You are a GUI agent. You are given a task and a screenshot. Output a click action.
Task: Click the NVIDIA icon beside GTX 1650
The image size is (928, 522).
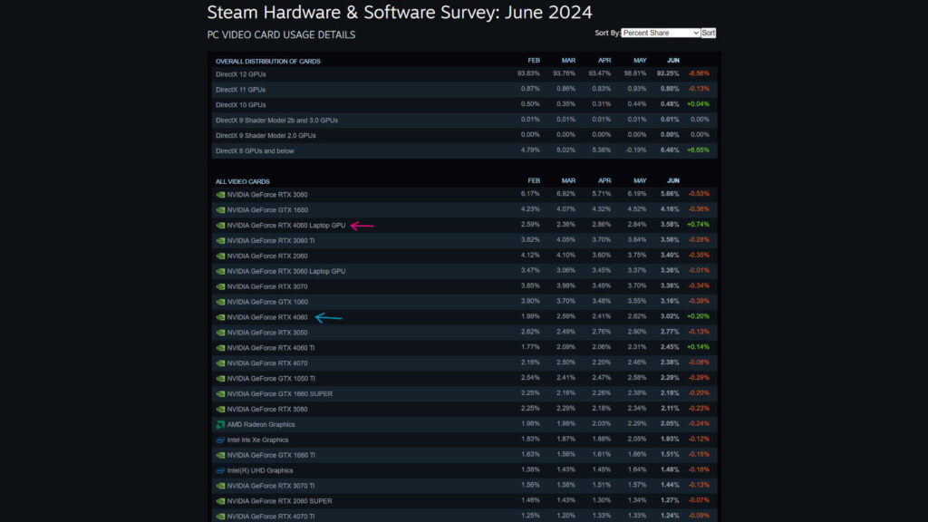click(220, 209)
